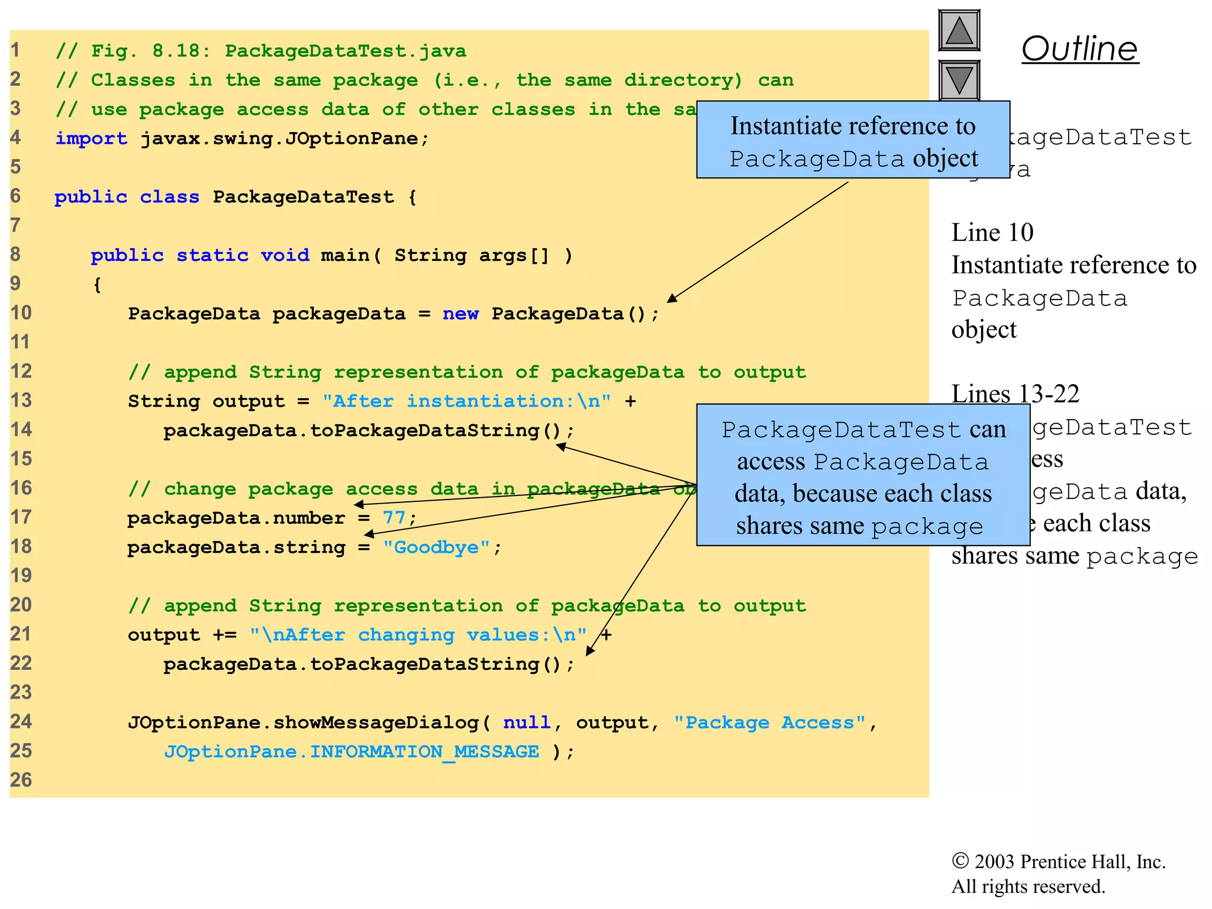Click the string "After instantiation:\n"
The image size is (1212, 909).
pyautogui.click(x=466, y=401)
